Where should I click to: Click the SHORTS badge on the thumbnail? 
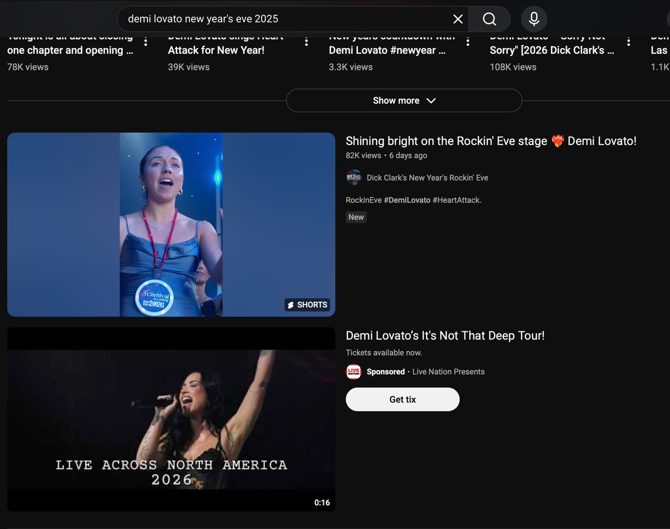[x=307, y=305]
